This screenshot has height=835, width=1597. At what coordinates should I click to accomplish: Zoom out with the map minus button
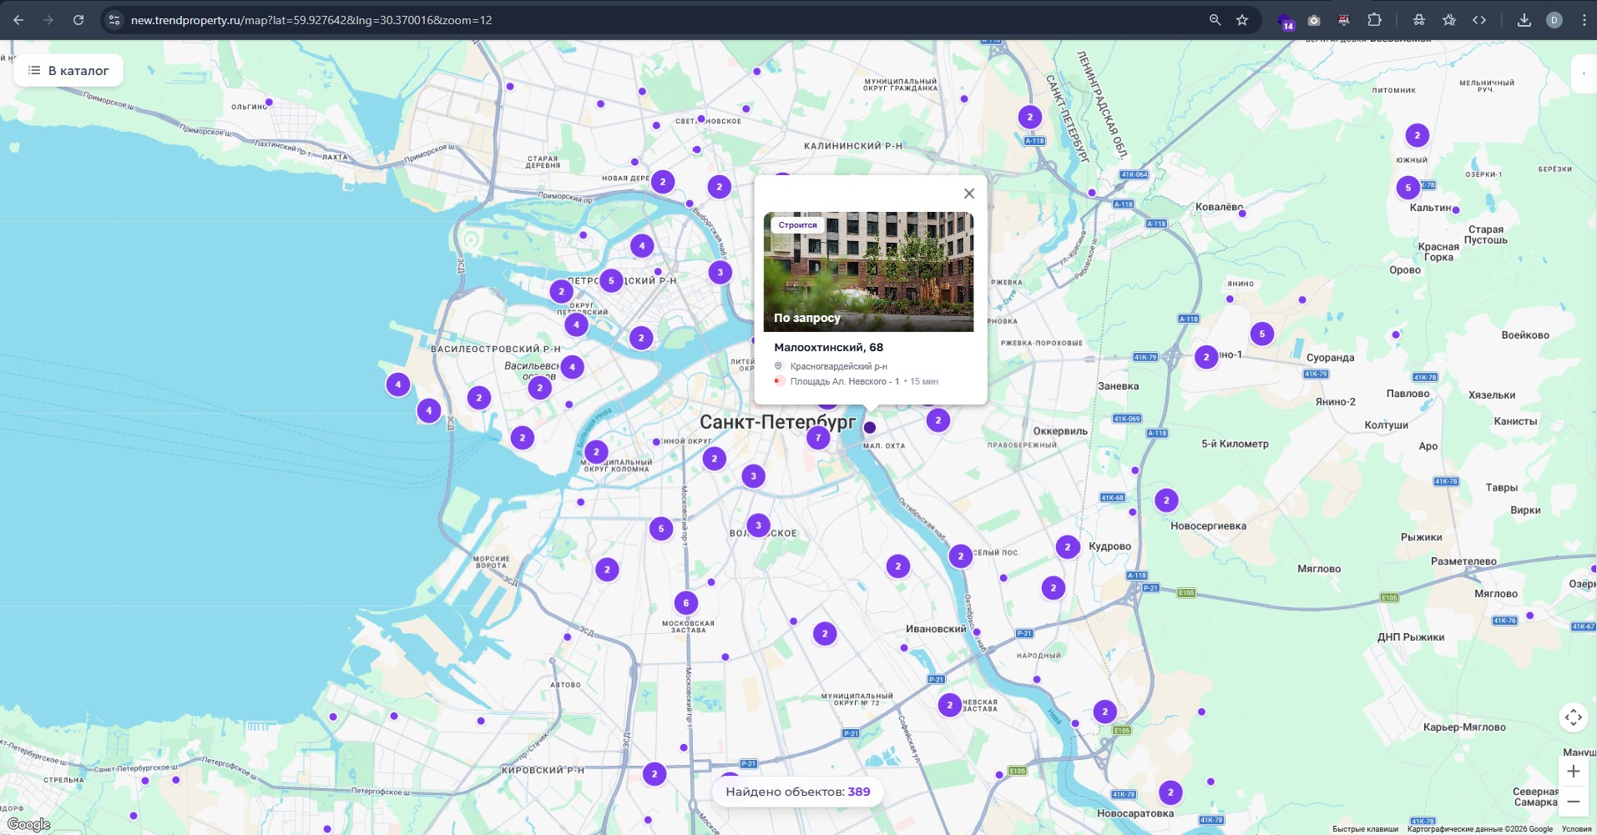(x=1573, y=802)
